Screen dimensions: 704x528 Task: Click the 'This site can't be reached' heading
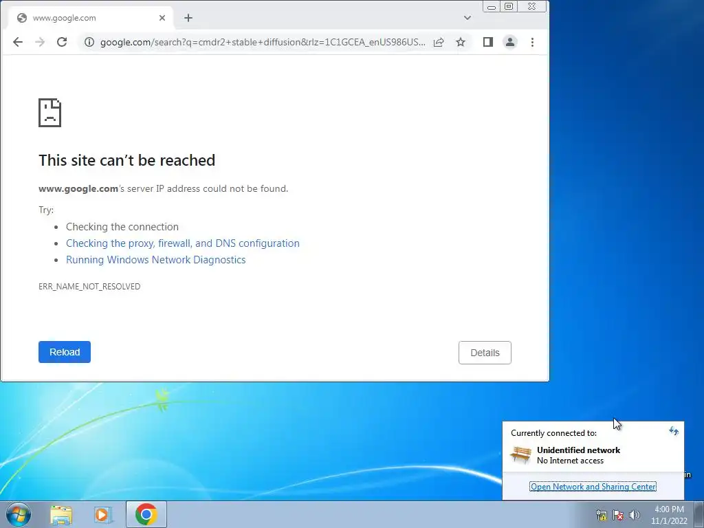126,160
